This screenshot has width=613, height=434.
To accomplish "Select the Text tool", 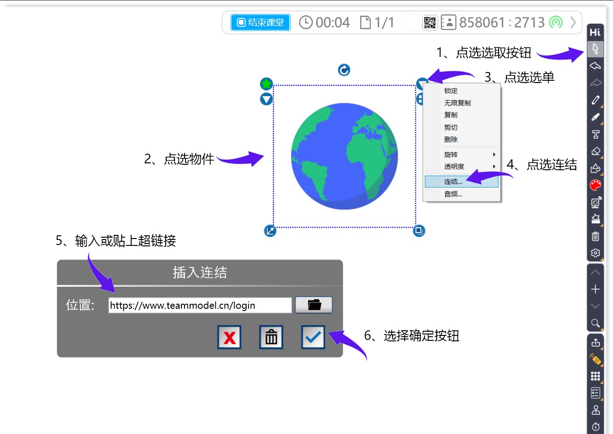I will pos(595,134).
